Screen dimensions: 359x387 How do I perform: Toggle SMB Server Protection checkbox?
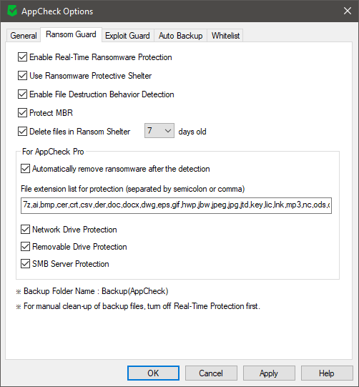tap(26, 264)
